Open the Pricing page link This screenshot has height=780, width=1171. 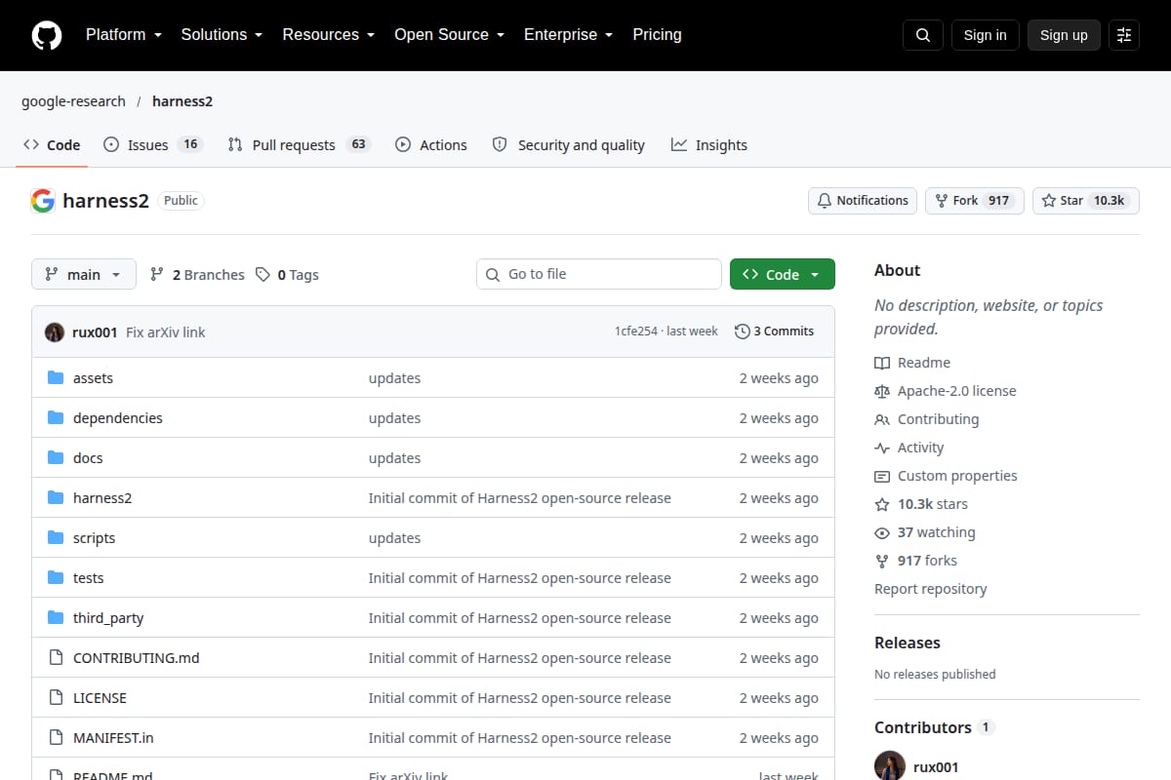coord(657,35)
